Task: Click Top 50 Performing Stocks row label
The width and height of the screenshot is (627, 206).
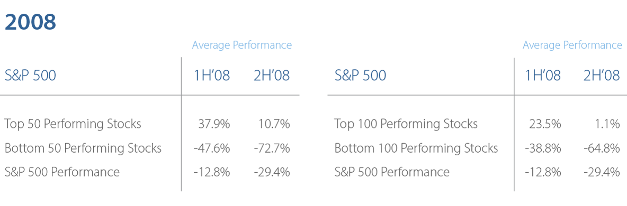Action: [x=73, y=124]
